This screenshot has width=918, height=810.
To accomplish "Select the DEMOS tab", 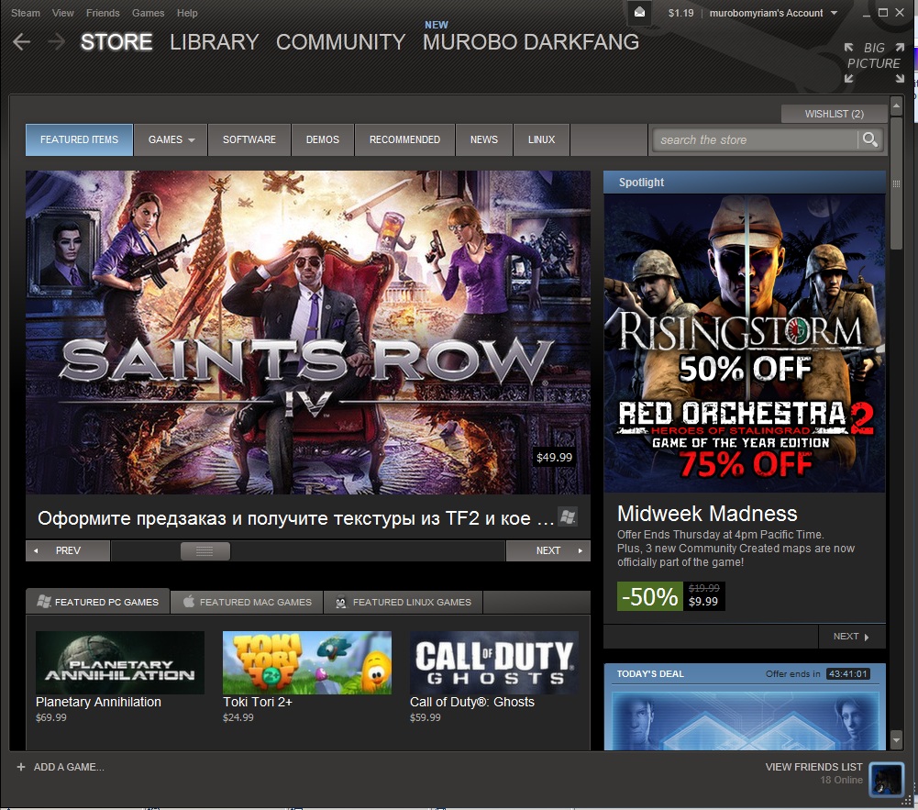I will pos(323,139).
